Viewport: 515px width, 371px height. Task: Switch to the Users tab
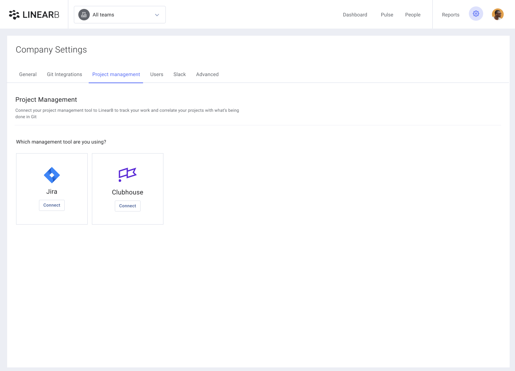tap(157, 74)
